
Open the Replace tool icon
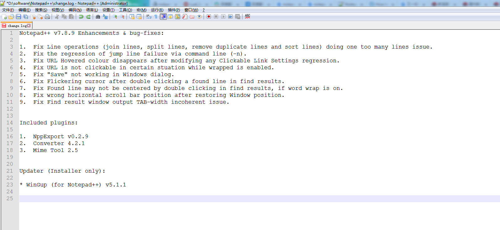pos(105,17)
